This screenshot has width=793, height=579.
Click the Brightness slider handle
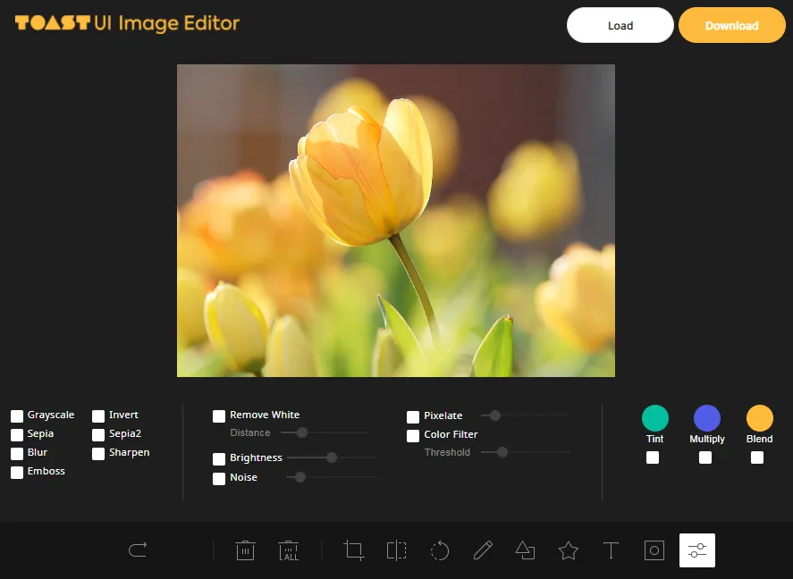[x=332, y=457]
